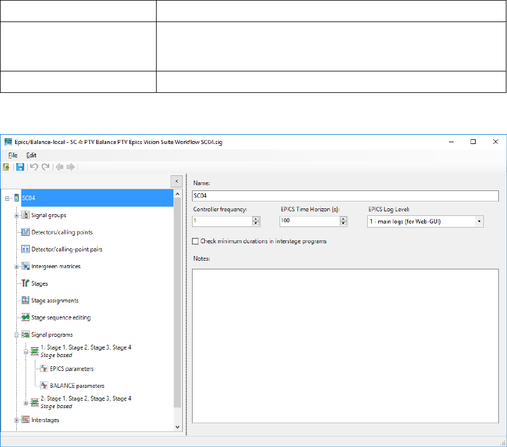
Task: Click tree scrollbar down arrow
Action: click(178, 427)
